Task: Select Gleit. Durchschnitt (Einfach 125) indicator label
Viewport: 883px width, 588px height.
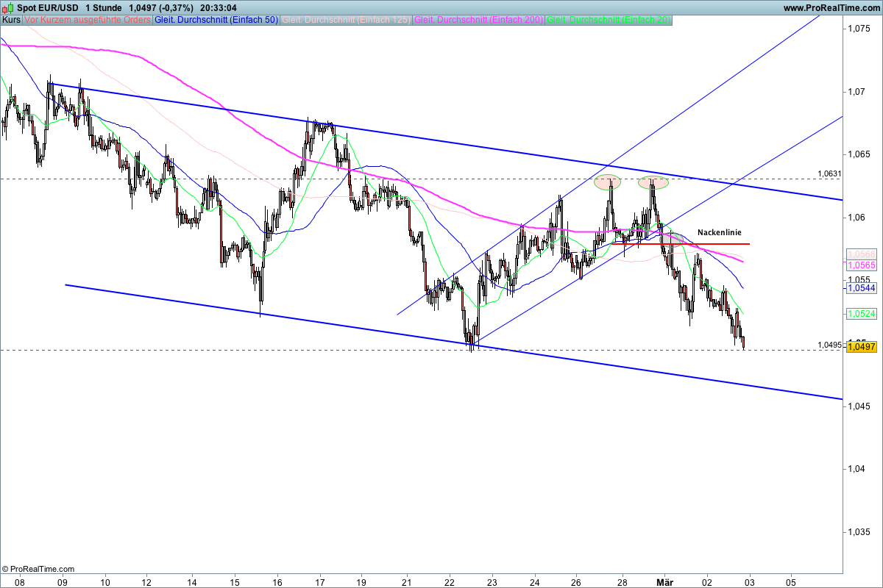Action: click(347, 20)
